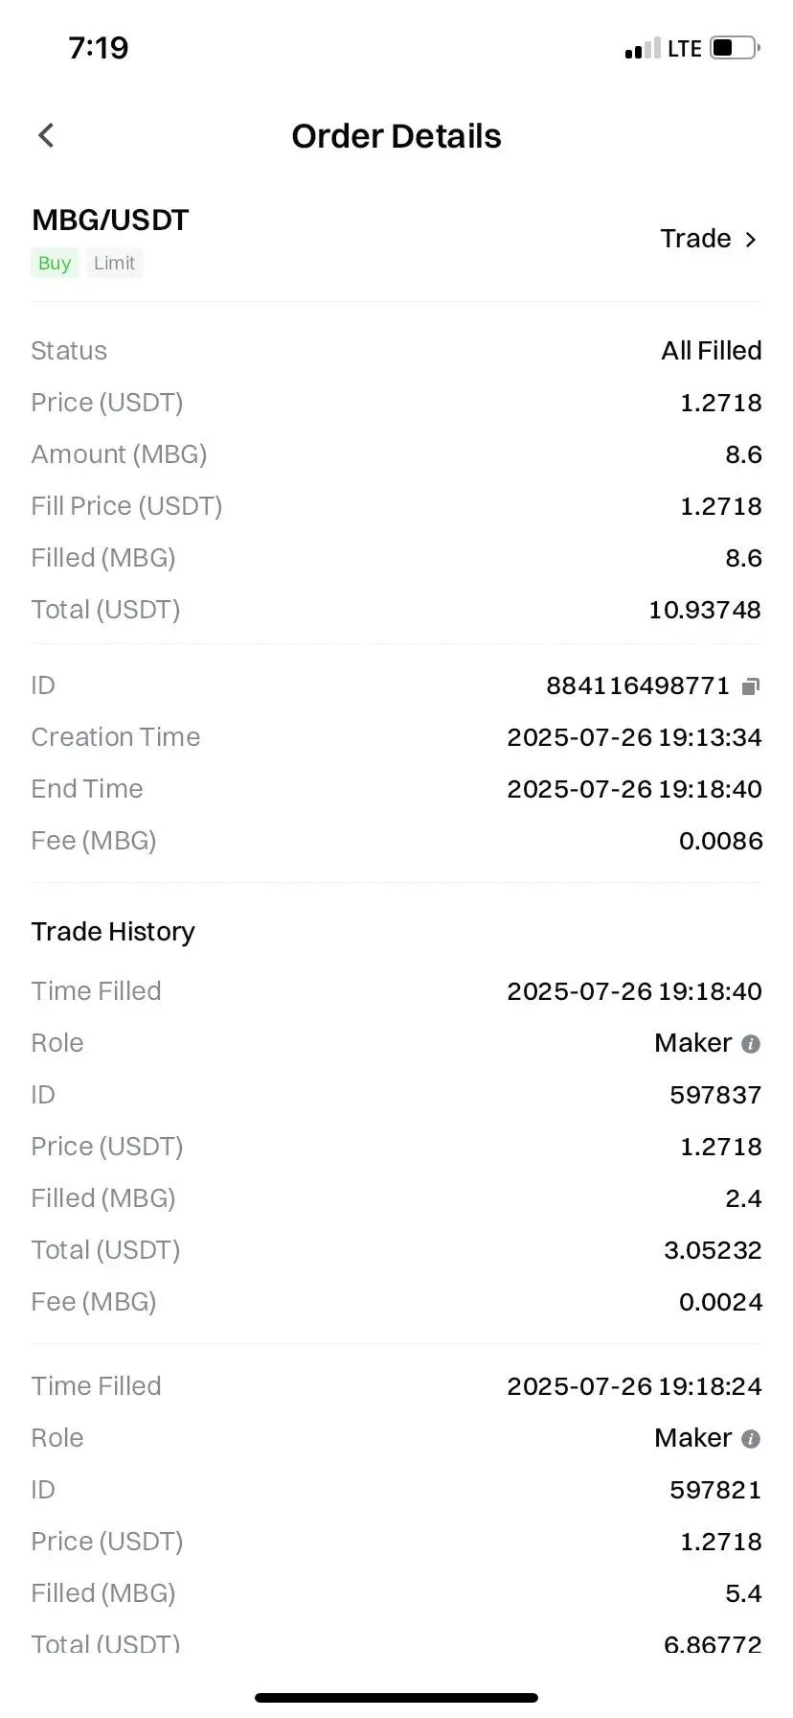Screen dimensions: 793x1718
Task: Tap the info icon beside second Maker role
Action: click(751, 1438)
